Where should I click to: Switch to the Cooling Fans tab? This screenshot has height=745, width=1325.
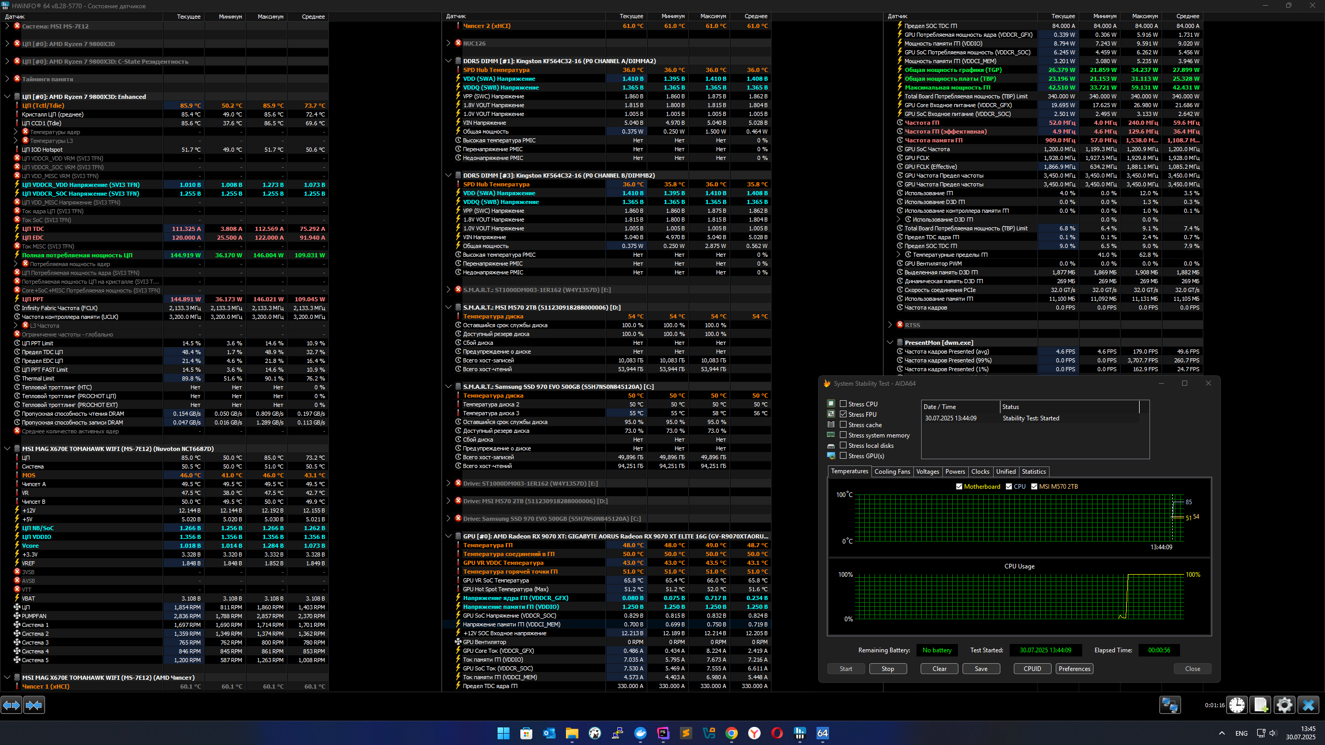[892, 472]
